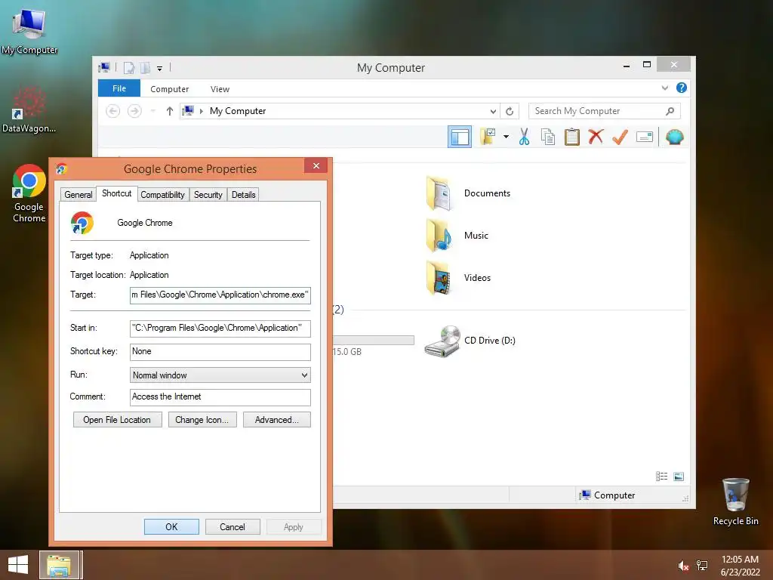Click the Shortcut key field
Screen dimensions: 773x580
tap(220, 352)
